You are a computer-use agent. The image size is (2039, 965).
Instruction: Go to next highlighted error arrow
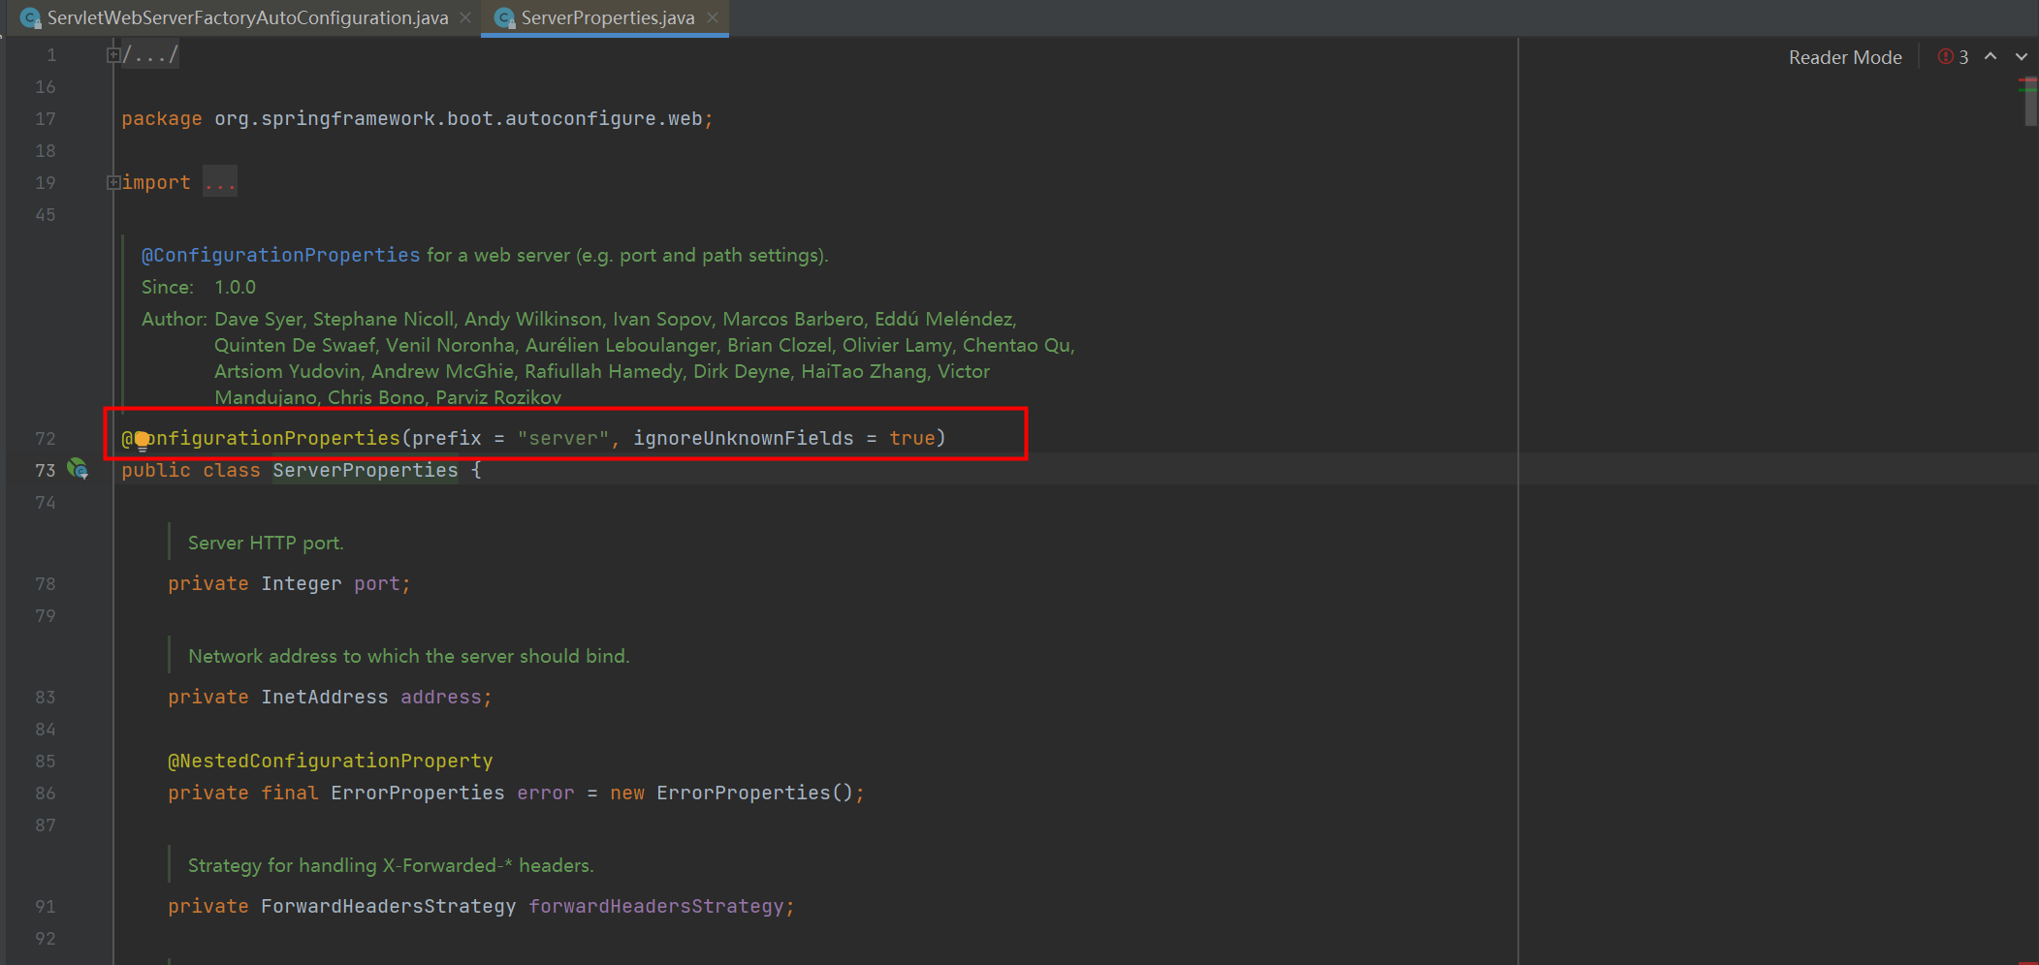tap(2022, 57)
